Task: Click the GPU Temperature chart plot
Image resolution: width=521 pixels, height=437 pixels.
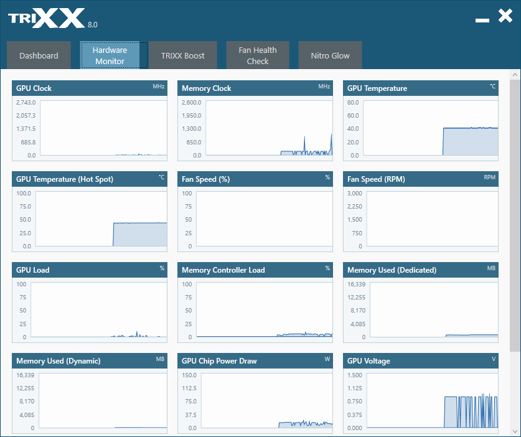Action: (431, 128)
